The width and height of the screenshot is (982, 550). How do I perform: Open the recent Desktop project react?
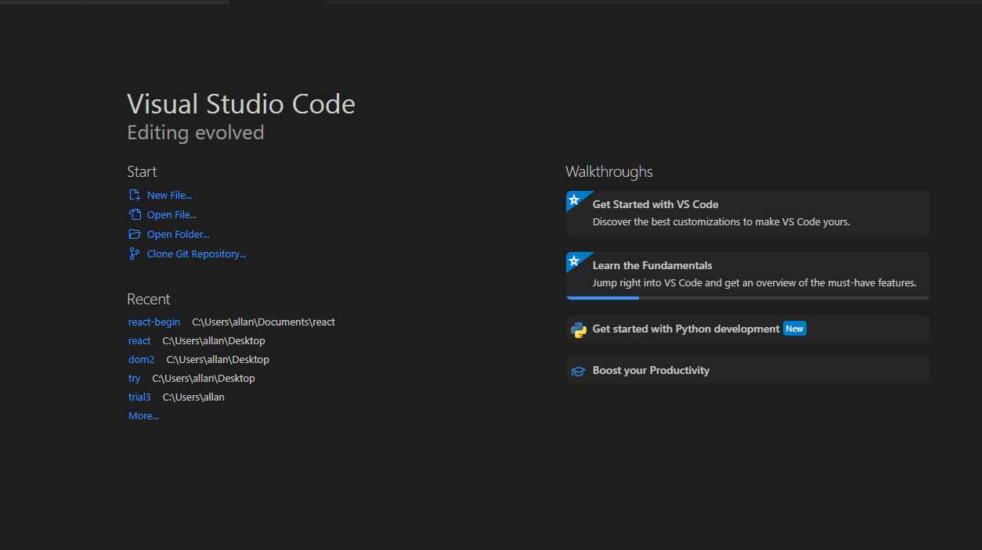(x=139, y=340)
